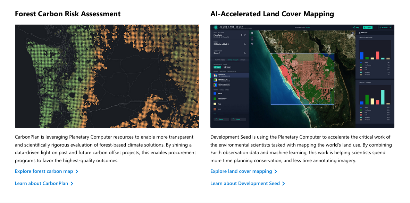
Task: Click the trash icon beside Palm Point
Action: coord(242,35)
